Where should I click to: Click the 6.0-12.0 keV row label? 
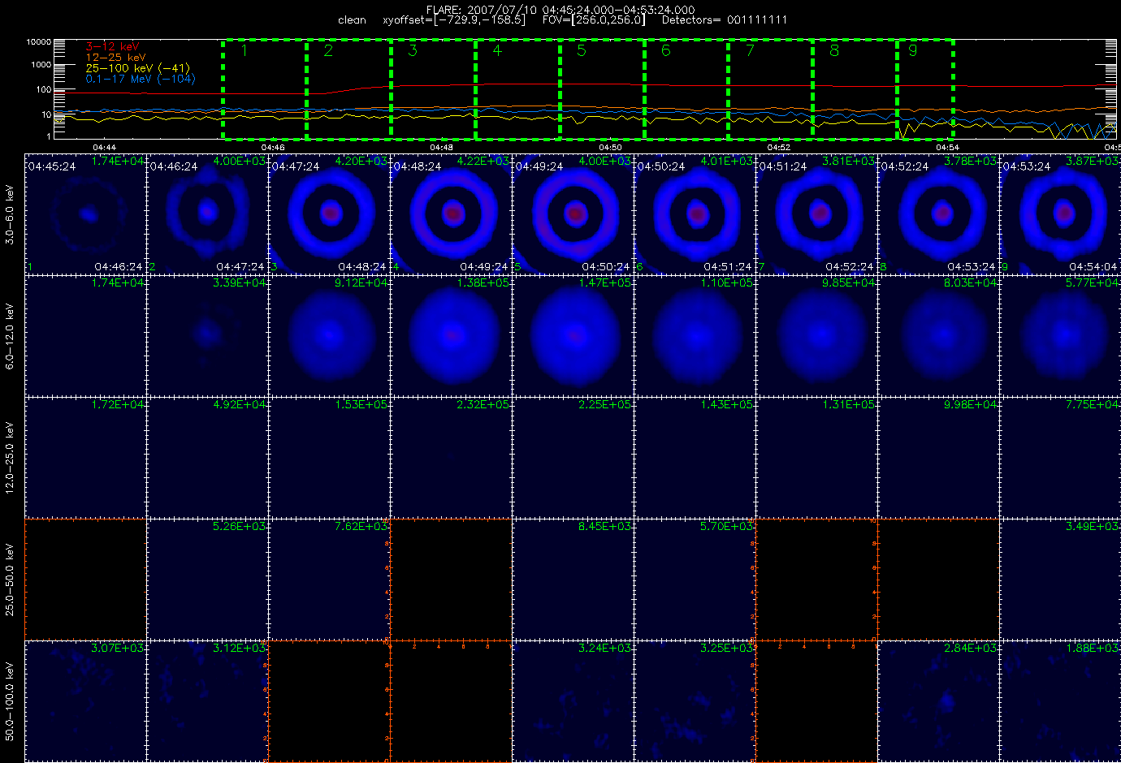tap(10, 336)
